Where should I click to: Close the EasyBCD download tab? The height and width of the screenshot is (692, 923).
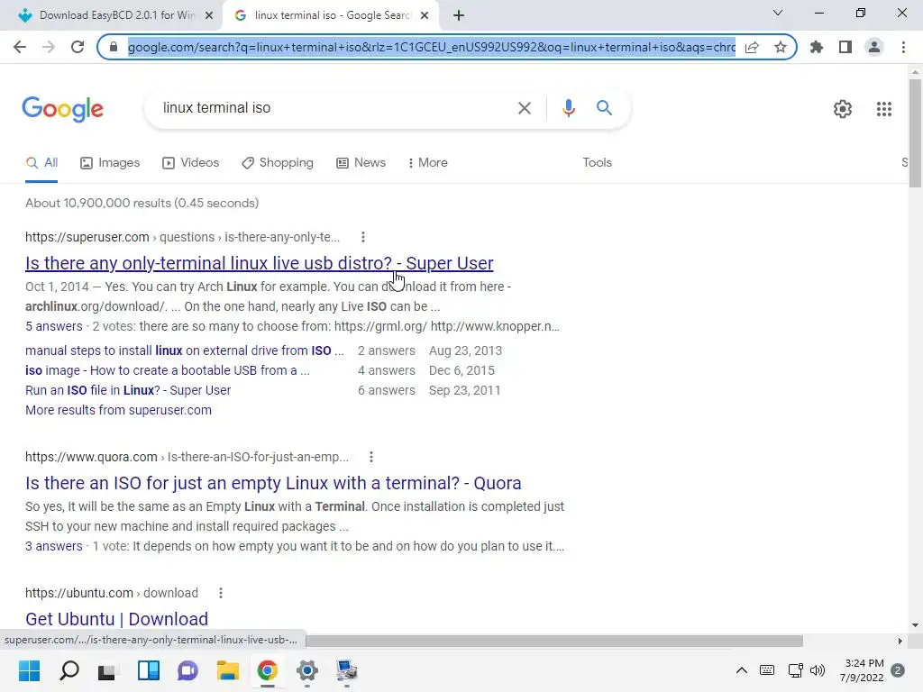(x=209, y=15)
